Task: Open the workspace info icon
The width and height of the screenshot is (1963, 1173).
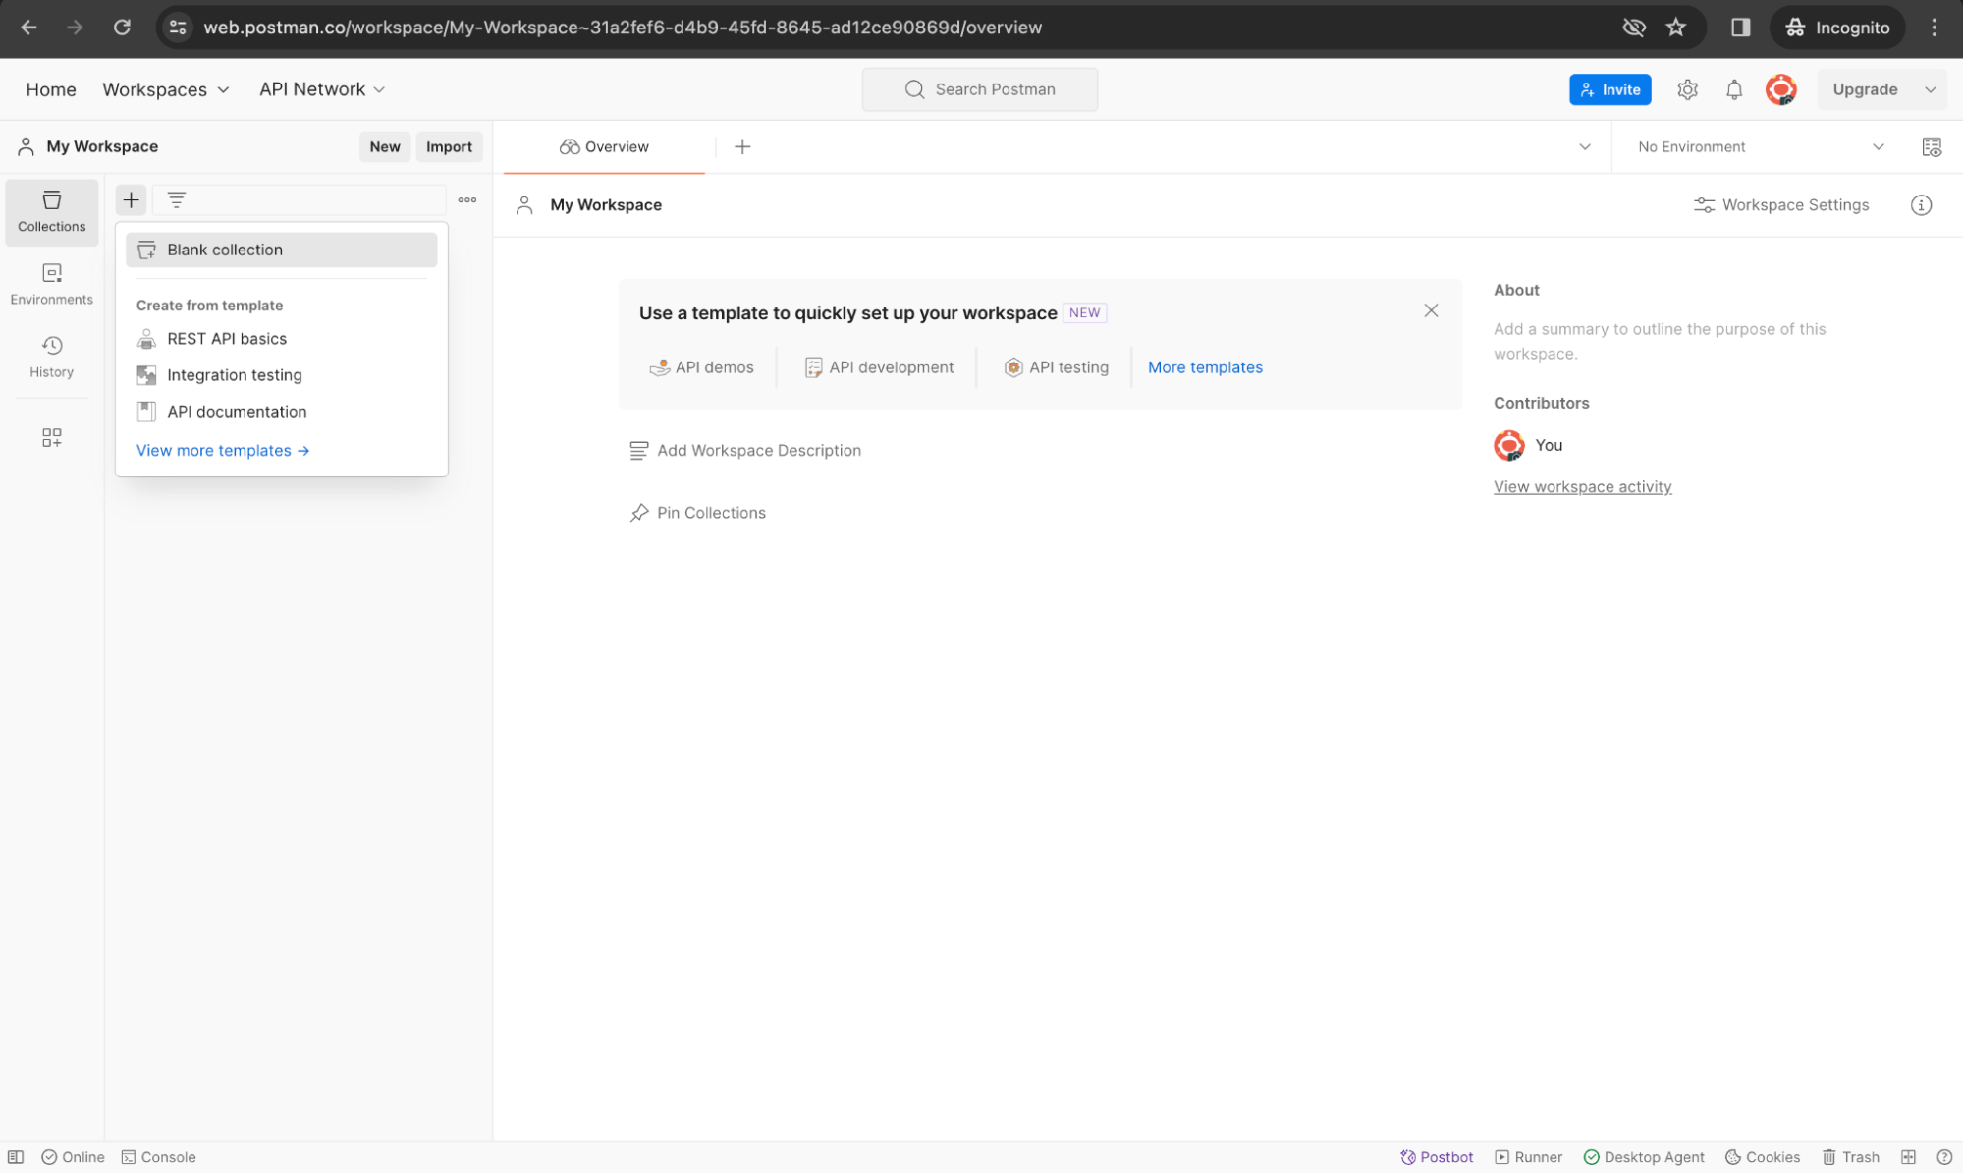Action: click(x=1921, y=204)
